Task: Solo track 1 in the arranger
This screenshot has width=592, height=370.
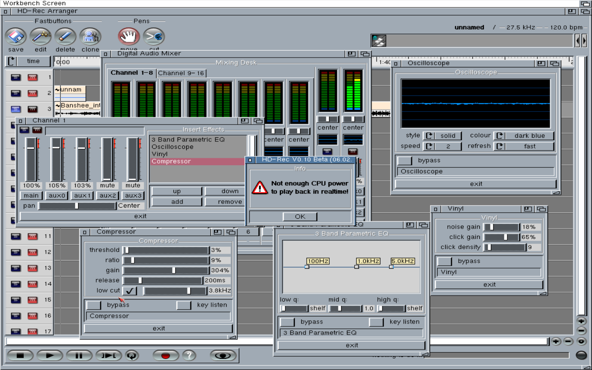Action: click(16, 77)
